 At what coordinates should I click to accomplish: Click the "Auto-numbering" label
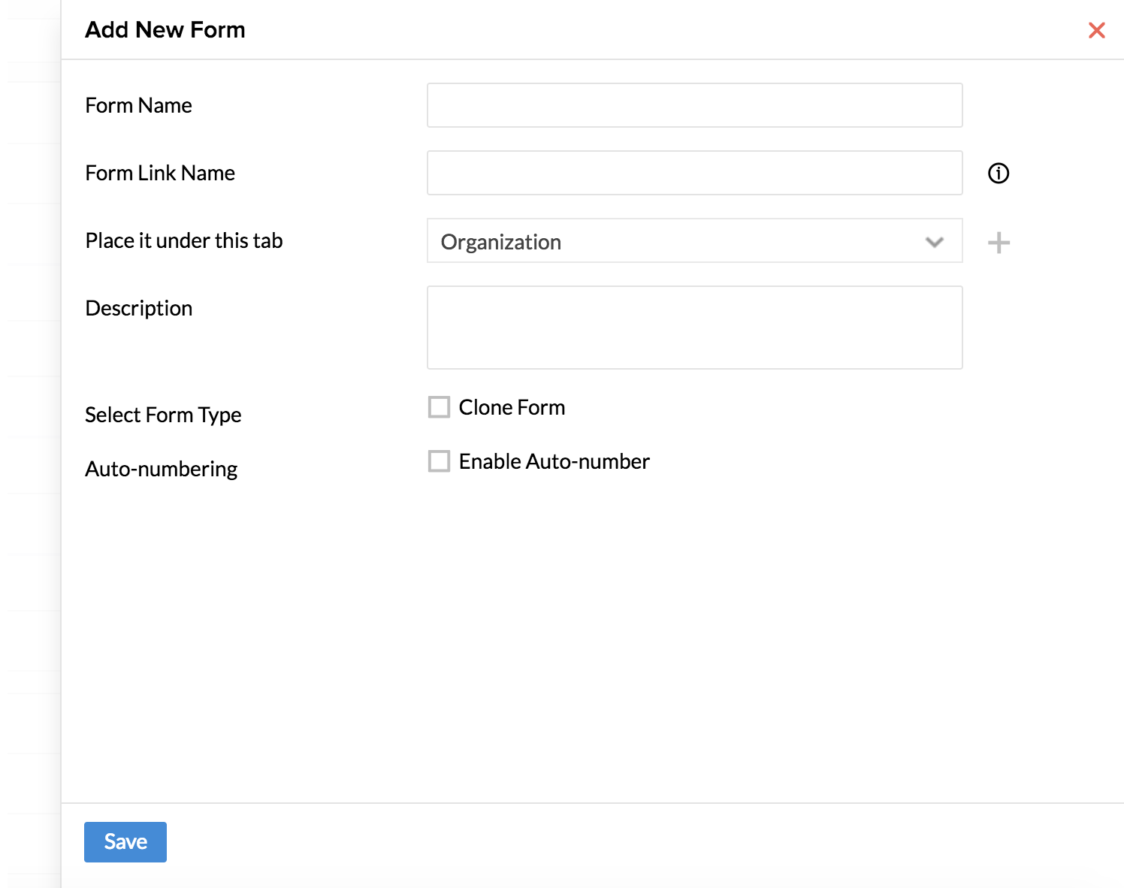tap(162, 469)
